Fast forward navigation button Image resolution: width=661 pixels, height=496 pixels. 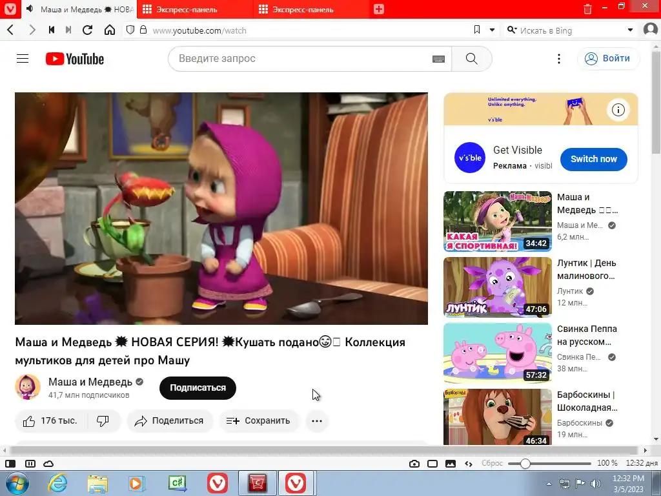(68, 30)
